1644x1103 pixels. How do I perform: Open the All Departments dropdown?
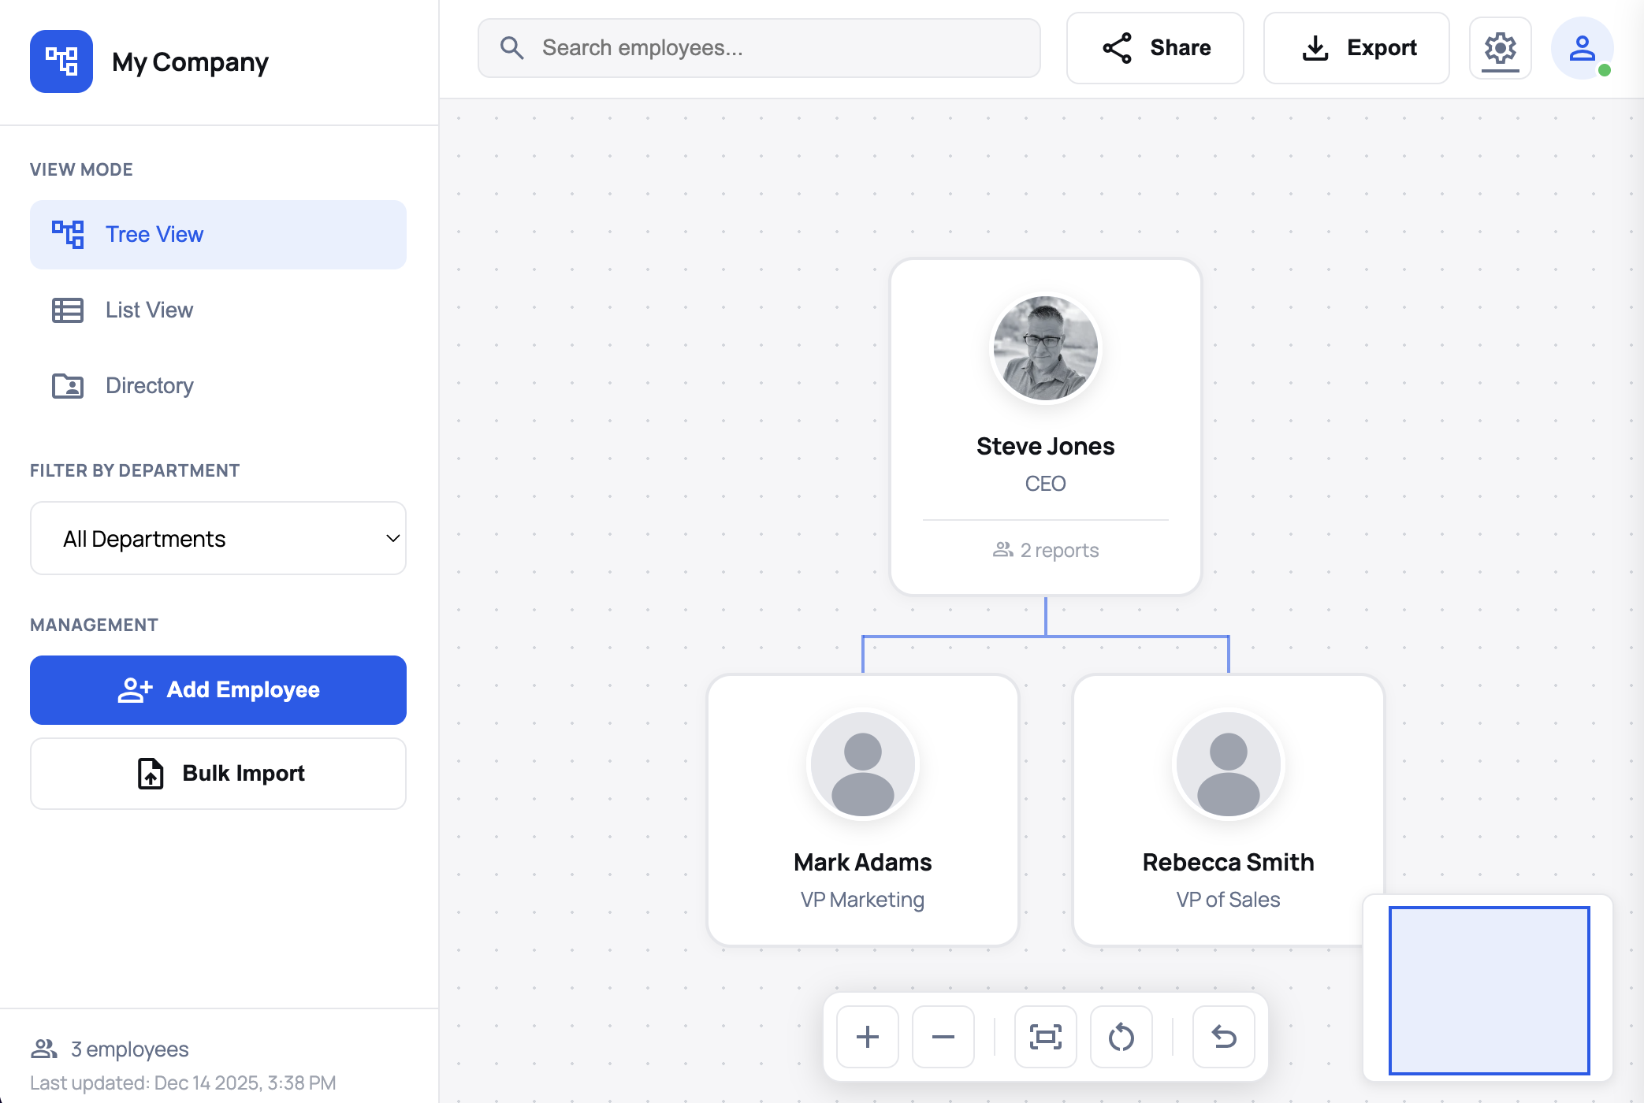point(218,538)
